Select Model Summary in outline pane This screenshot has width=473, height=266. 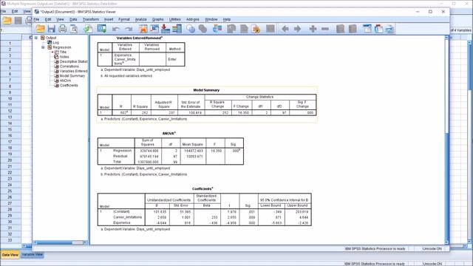[x=72, y=76]
